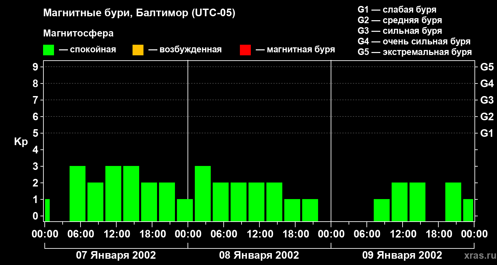Click the Магнитосфера legend heading
Image resolution: width=497 pixels, height=265 pixels.
[x=79, y=33]
